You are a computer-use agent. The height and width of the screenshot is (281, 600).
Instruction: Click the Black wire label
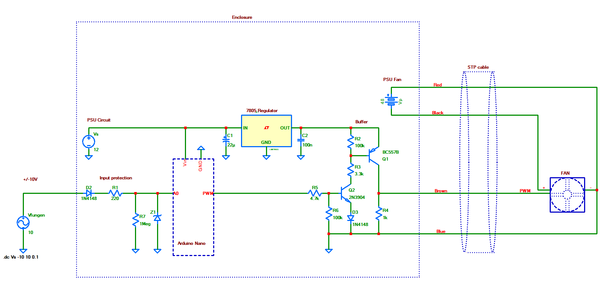point(438,113)
